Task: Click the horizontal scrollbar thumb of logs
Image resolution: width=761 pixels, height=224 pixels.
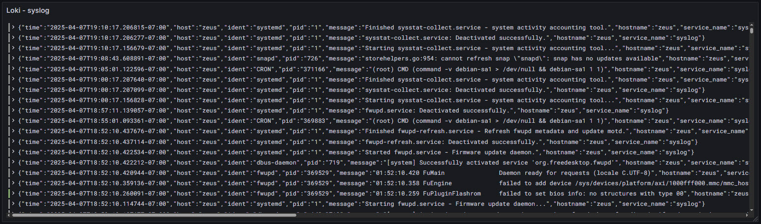Action: (x=154, y=215)
